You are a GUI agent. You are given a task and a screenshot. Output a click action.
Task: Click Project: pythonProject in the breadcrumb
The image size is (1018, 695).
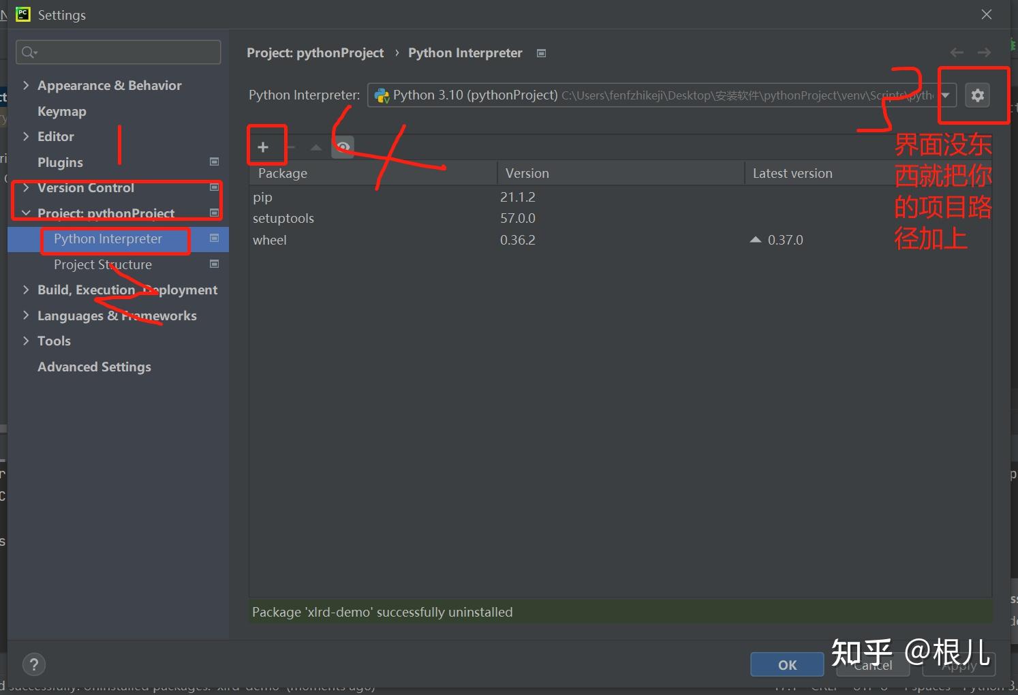pyautogui.click(x=315, y=52)
